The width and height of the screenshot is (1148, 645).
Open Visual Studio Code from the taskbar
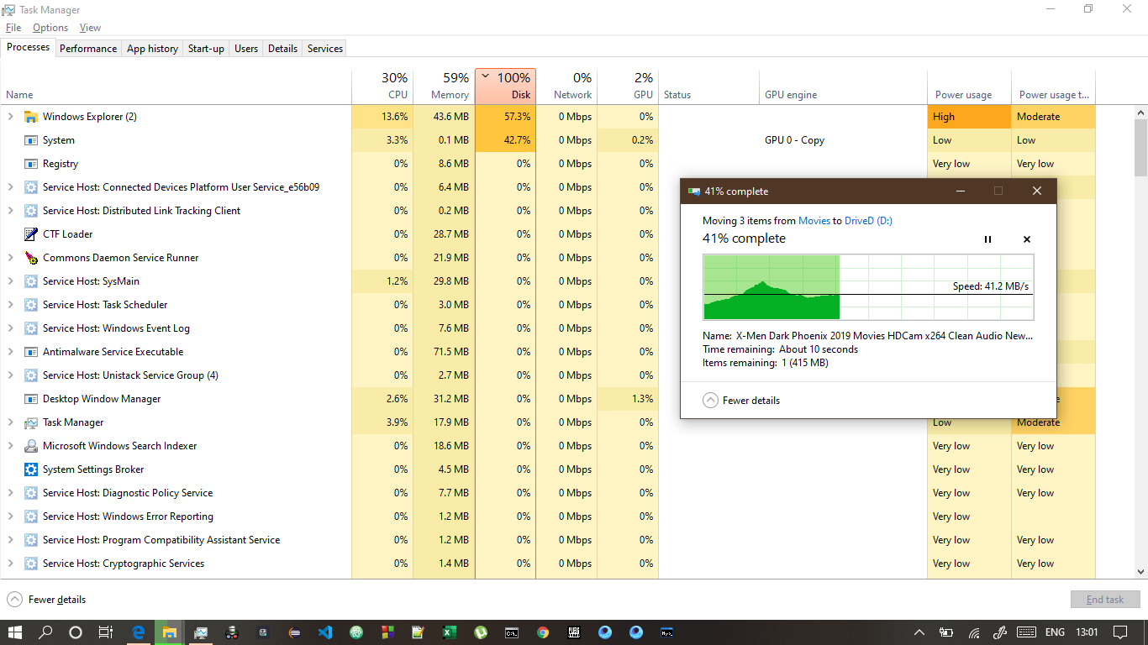(x=325, y=632)
